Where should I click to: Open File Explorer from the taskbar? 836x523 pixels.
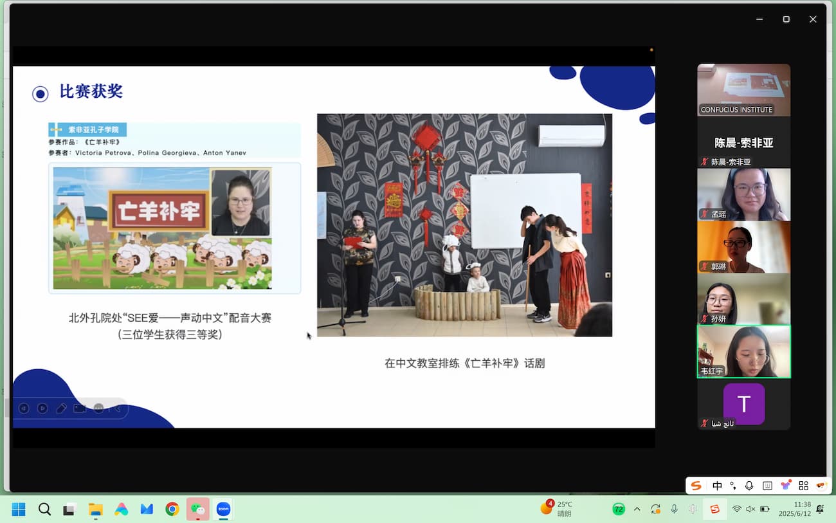tap(95, 509)
